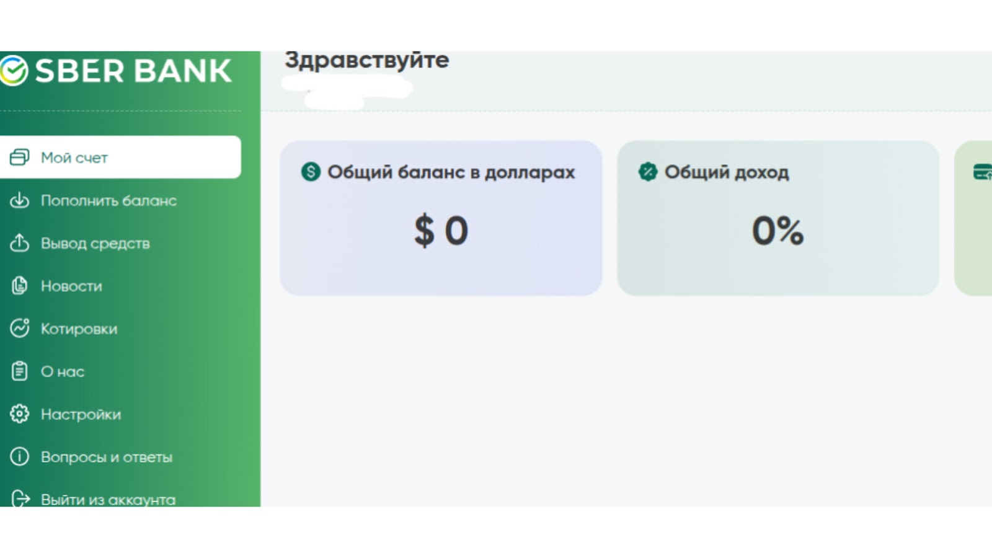This screenshot has width=992, height=558.
Task: Click the upload icon beside Вывод средств
Action: click(19, 243)
